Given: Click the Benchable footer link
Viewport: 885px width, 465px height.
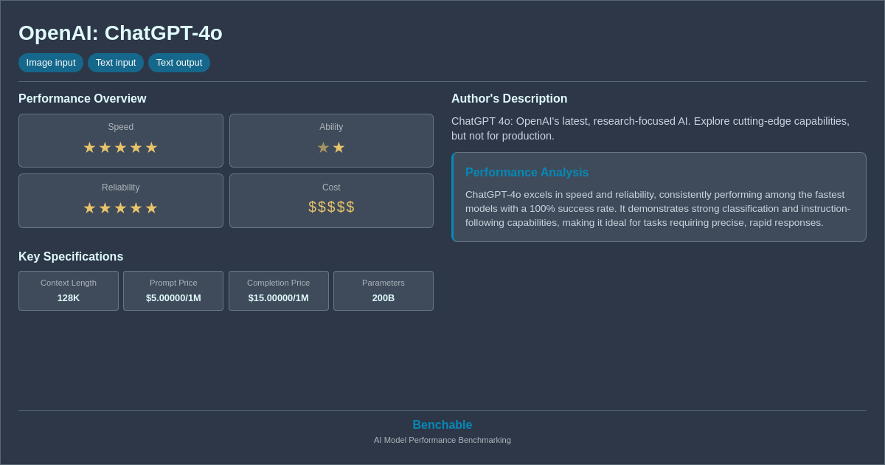Looking at the screenshot, I should (x=442, y=424).
